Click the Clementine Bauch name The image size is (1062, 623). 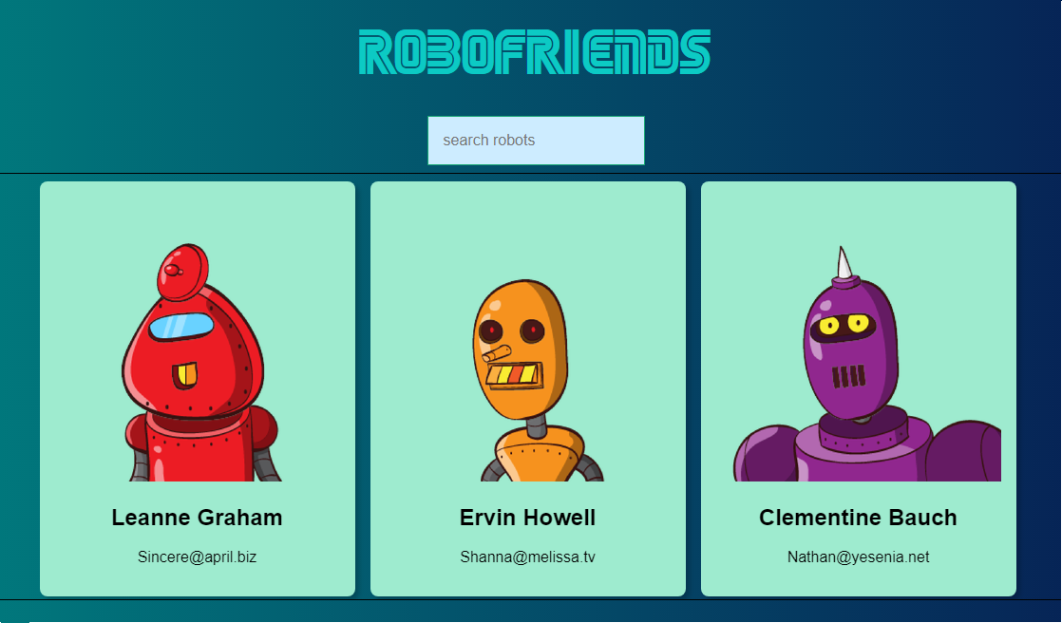tap(858, 518)
